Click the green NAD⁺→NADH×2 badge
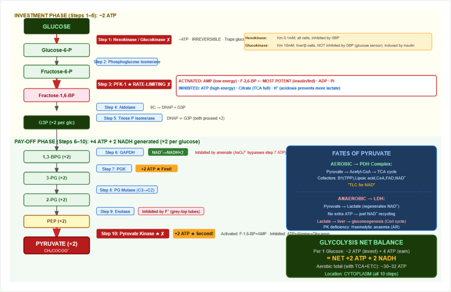This screenshot has height=292, width=451. (x=168, y=153)
